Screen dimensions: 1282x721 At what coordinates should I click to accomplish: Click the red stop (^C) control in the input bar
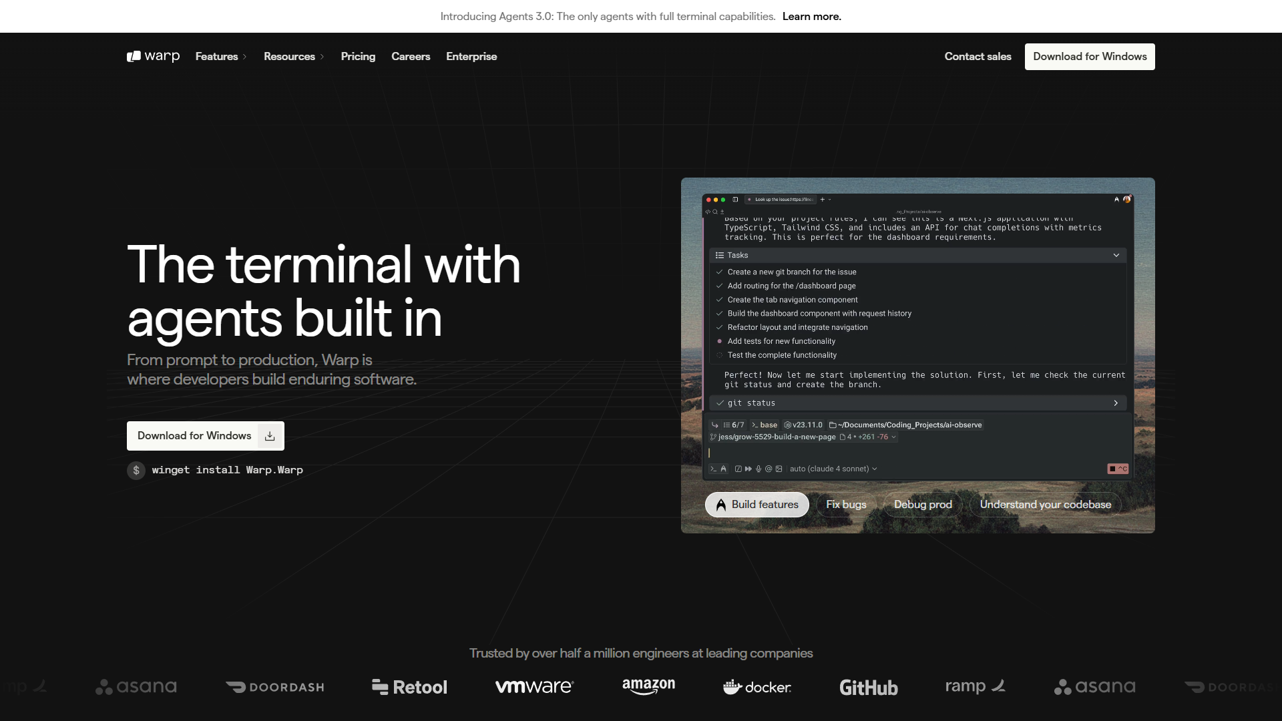1117,469
